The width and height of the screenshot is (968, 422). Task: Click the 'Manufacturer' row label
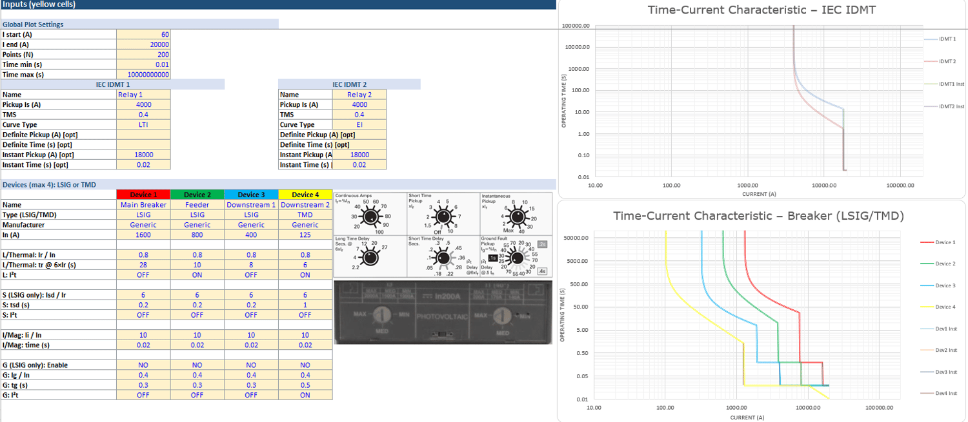[58, 225]
